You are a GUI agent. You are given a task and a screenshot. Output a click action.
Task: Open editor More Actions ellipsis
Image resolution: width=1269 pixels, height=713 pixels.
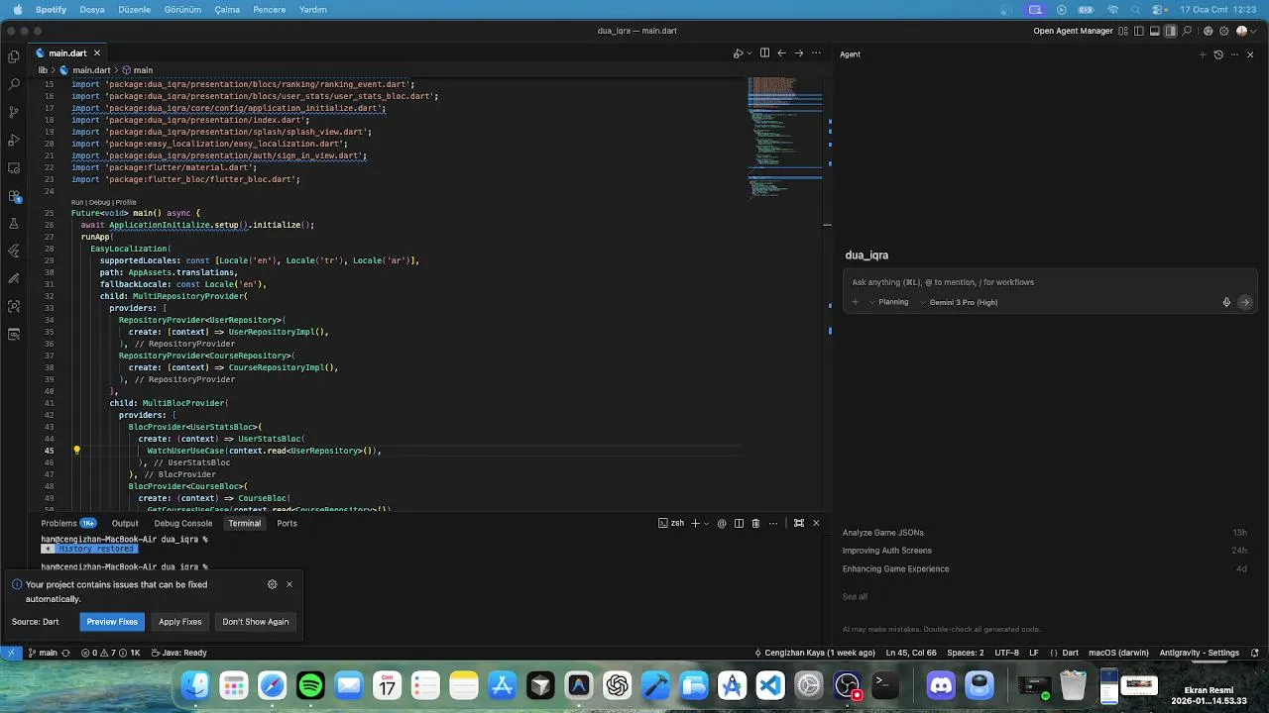(816, 53)
